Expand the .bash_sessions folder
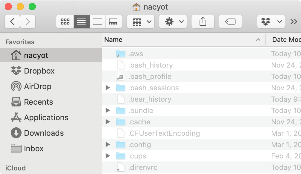301x174 pixels. point(108,88)
